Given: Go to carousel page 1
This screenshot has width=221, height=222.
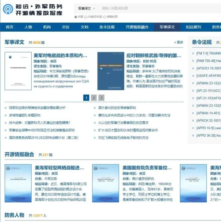Looking at the screenshot, I should pyautogui.click(x=86, y=98).
